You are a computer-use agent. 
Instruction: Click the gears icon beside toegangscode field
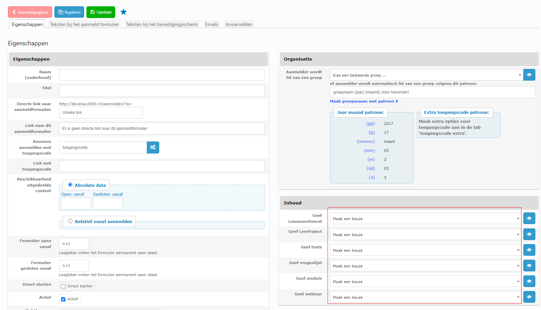pyautogui.click(x=153, y=148)
